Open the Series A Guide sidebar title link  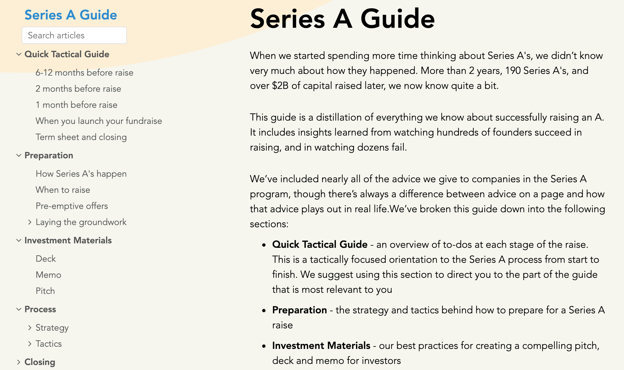tap(71, 15)
